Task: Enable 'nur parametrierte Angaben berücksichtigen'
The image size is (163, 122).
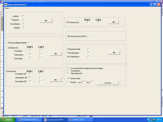Action: [69, 68]
